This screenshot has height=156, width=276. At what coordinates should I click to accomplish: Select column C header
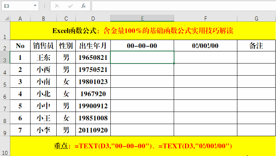click(66, 18)
